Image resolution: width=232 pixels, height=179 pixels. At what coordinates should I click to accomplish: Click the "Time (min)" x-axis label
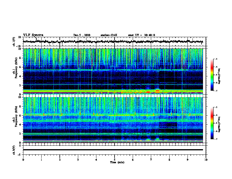[117, 162]
